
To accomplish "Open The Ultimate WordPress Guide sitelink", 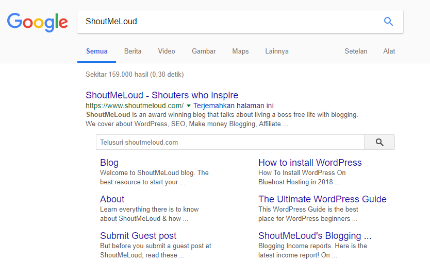I will pyautogui.click(x=322, y=199).
